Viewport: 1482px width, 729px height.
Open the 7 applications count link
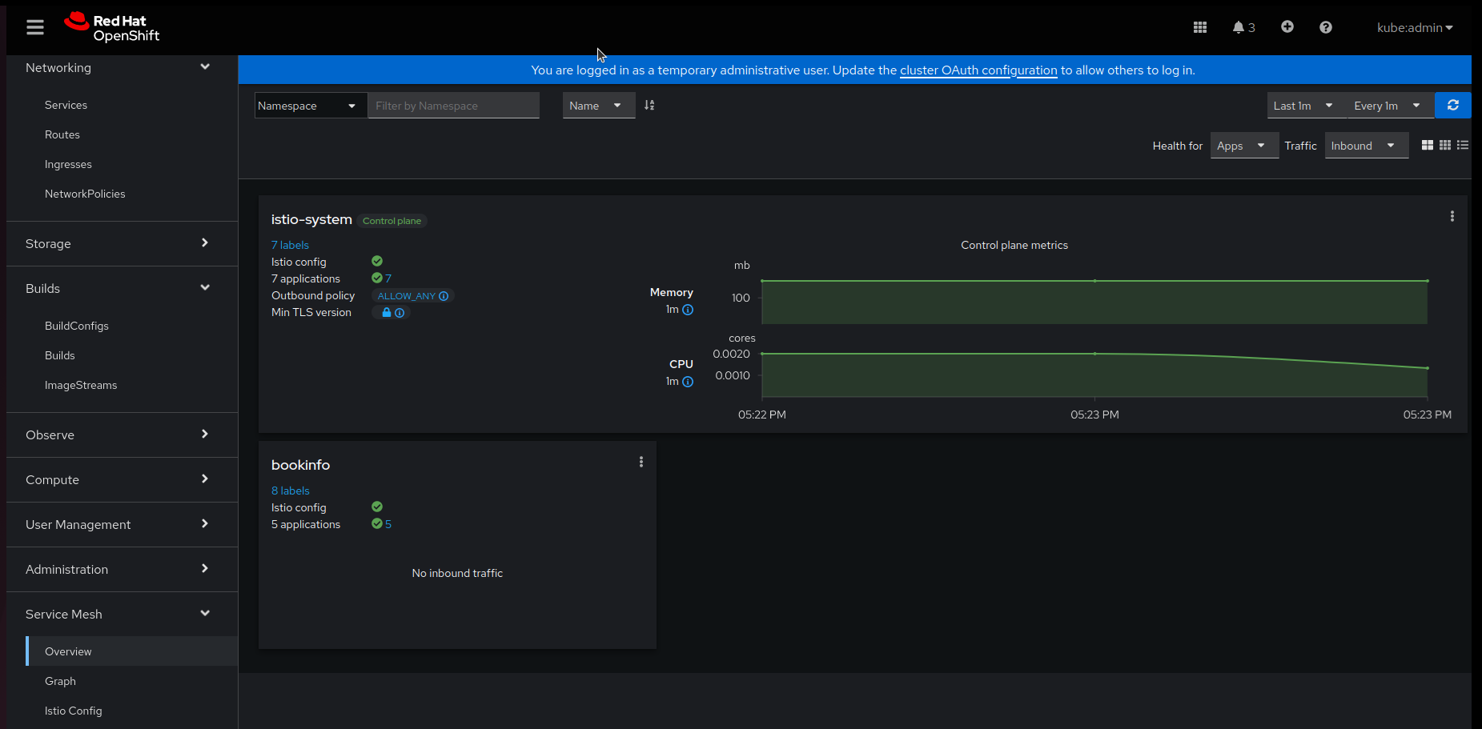coord(388,278)
